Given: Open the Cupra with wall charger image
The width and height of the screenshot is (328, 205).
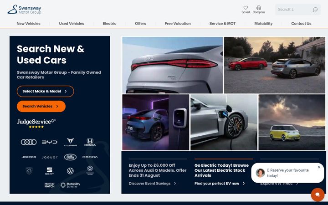Looking at the screenshot, I should tap(156, 123).
